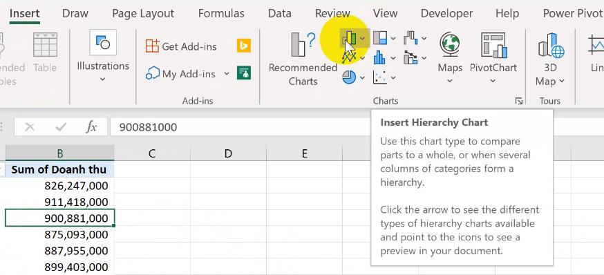Viewport: 604px width, 275px height.
Task: Select the column E header
Action: pos(304,153)
